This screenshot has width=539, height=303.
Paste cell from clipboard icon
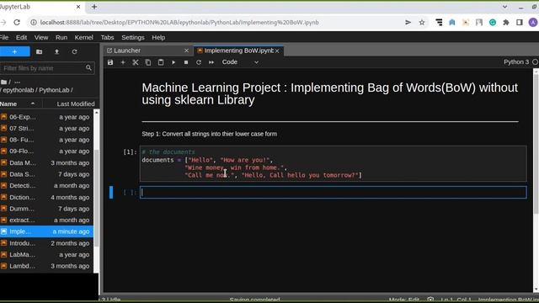pos(161,62)
